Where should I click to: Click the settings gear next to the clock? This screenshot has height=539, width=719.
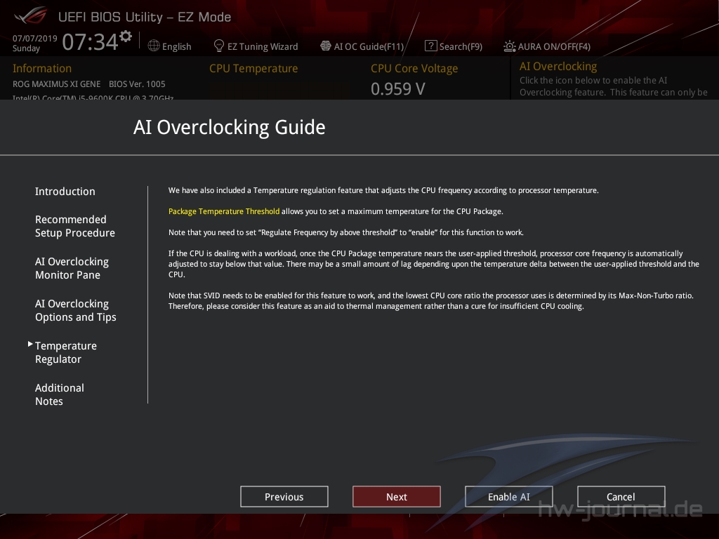point(126,36)
